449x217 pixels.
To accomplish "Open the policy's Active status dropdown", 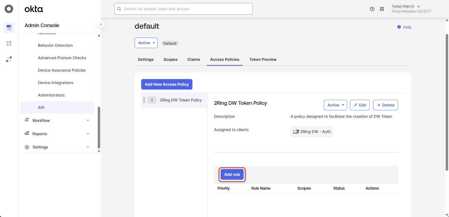I will click(335, 105).
